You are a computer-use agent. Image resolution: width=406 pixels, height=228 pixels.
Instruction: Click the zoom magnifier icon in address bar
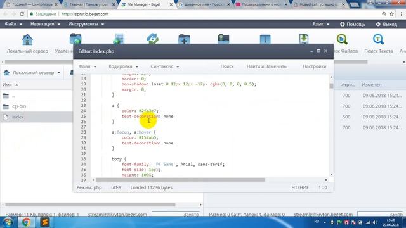click(384, 14)
